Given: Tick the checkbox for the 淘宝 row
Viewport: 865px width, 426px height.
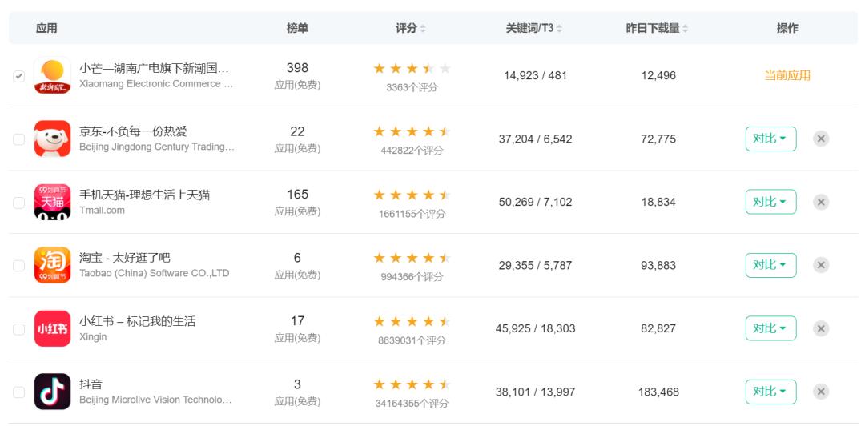Looking at the screenshot, I should click(x=18, y=266).
